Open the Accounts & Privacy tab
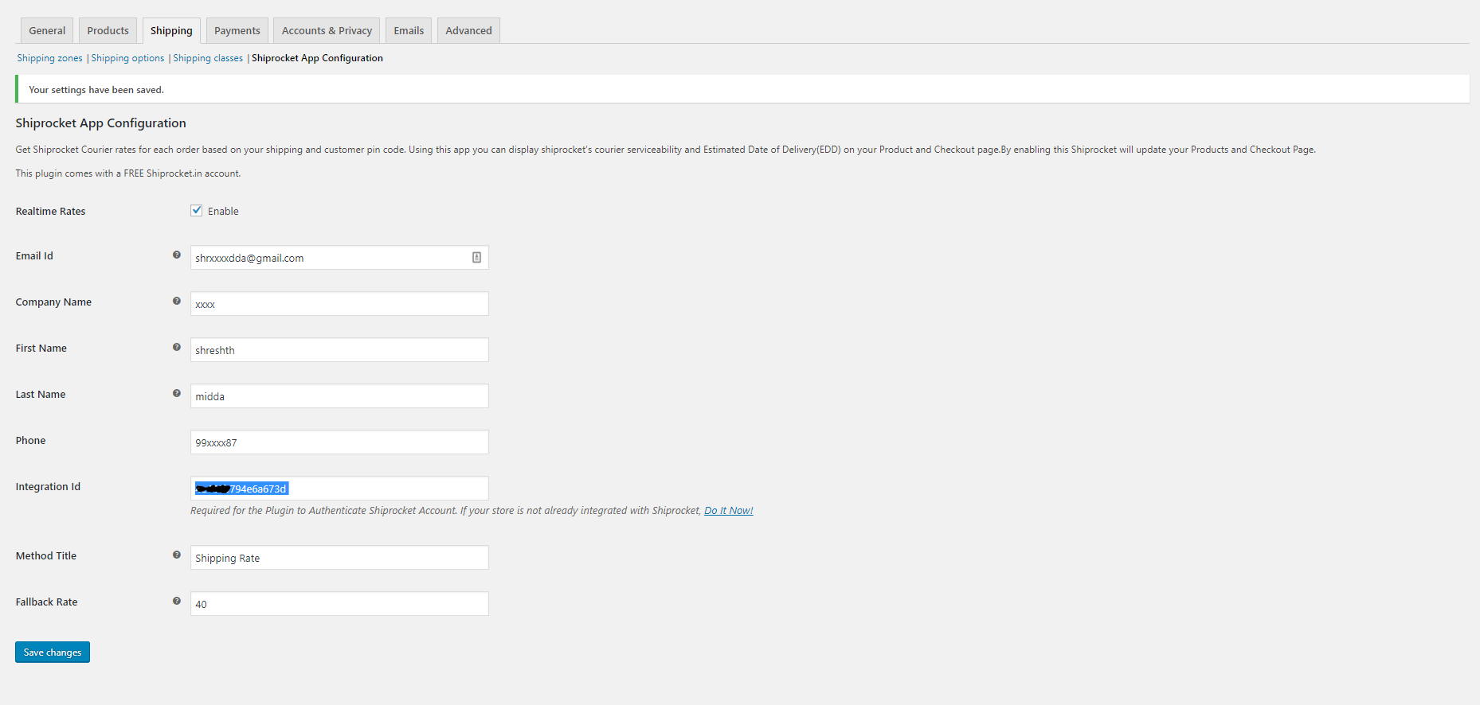Image resolution: width=1480 pixels, height=705 pixels. point(327,30)
